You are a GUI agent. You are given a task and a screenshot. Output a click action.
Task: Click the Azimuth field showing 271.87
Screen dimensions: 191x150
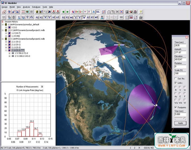[x=180, y=52]
